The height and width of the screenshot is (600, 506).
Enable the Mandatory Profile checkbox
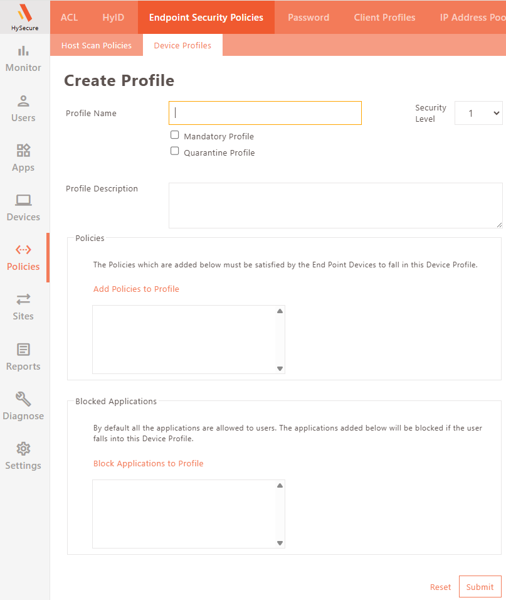click(x=175, y=135)
